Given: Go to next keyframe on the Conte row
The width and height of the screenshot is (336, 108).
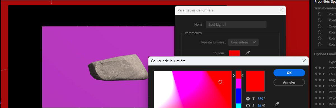Looking at the screenshot, I should (324, 86).
